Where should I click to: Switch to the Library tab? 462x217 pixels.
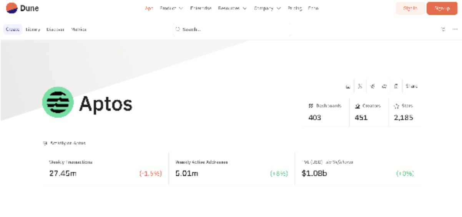tap(33, 30)
